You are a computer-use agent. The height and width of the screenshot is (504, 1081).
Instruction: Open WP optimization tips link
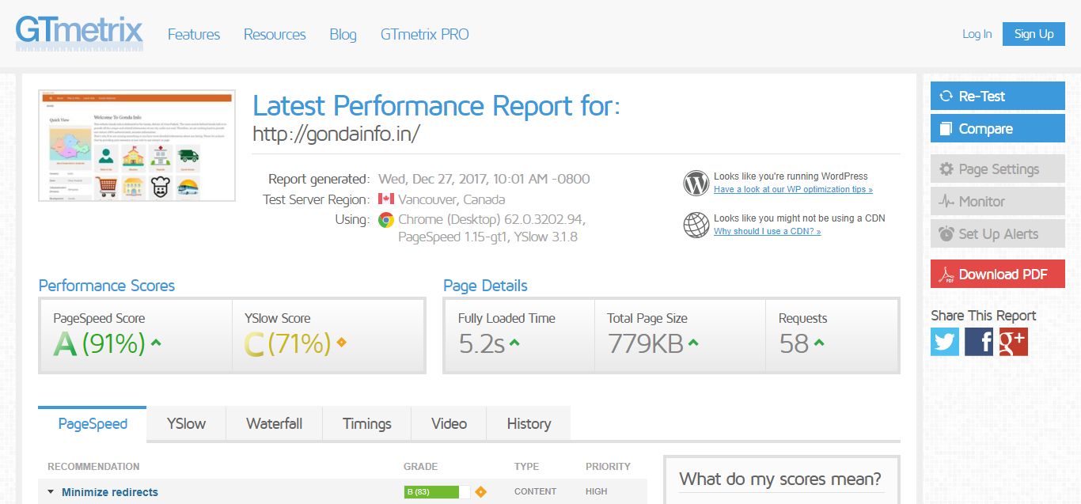click(793, 190)
